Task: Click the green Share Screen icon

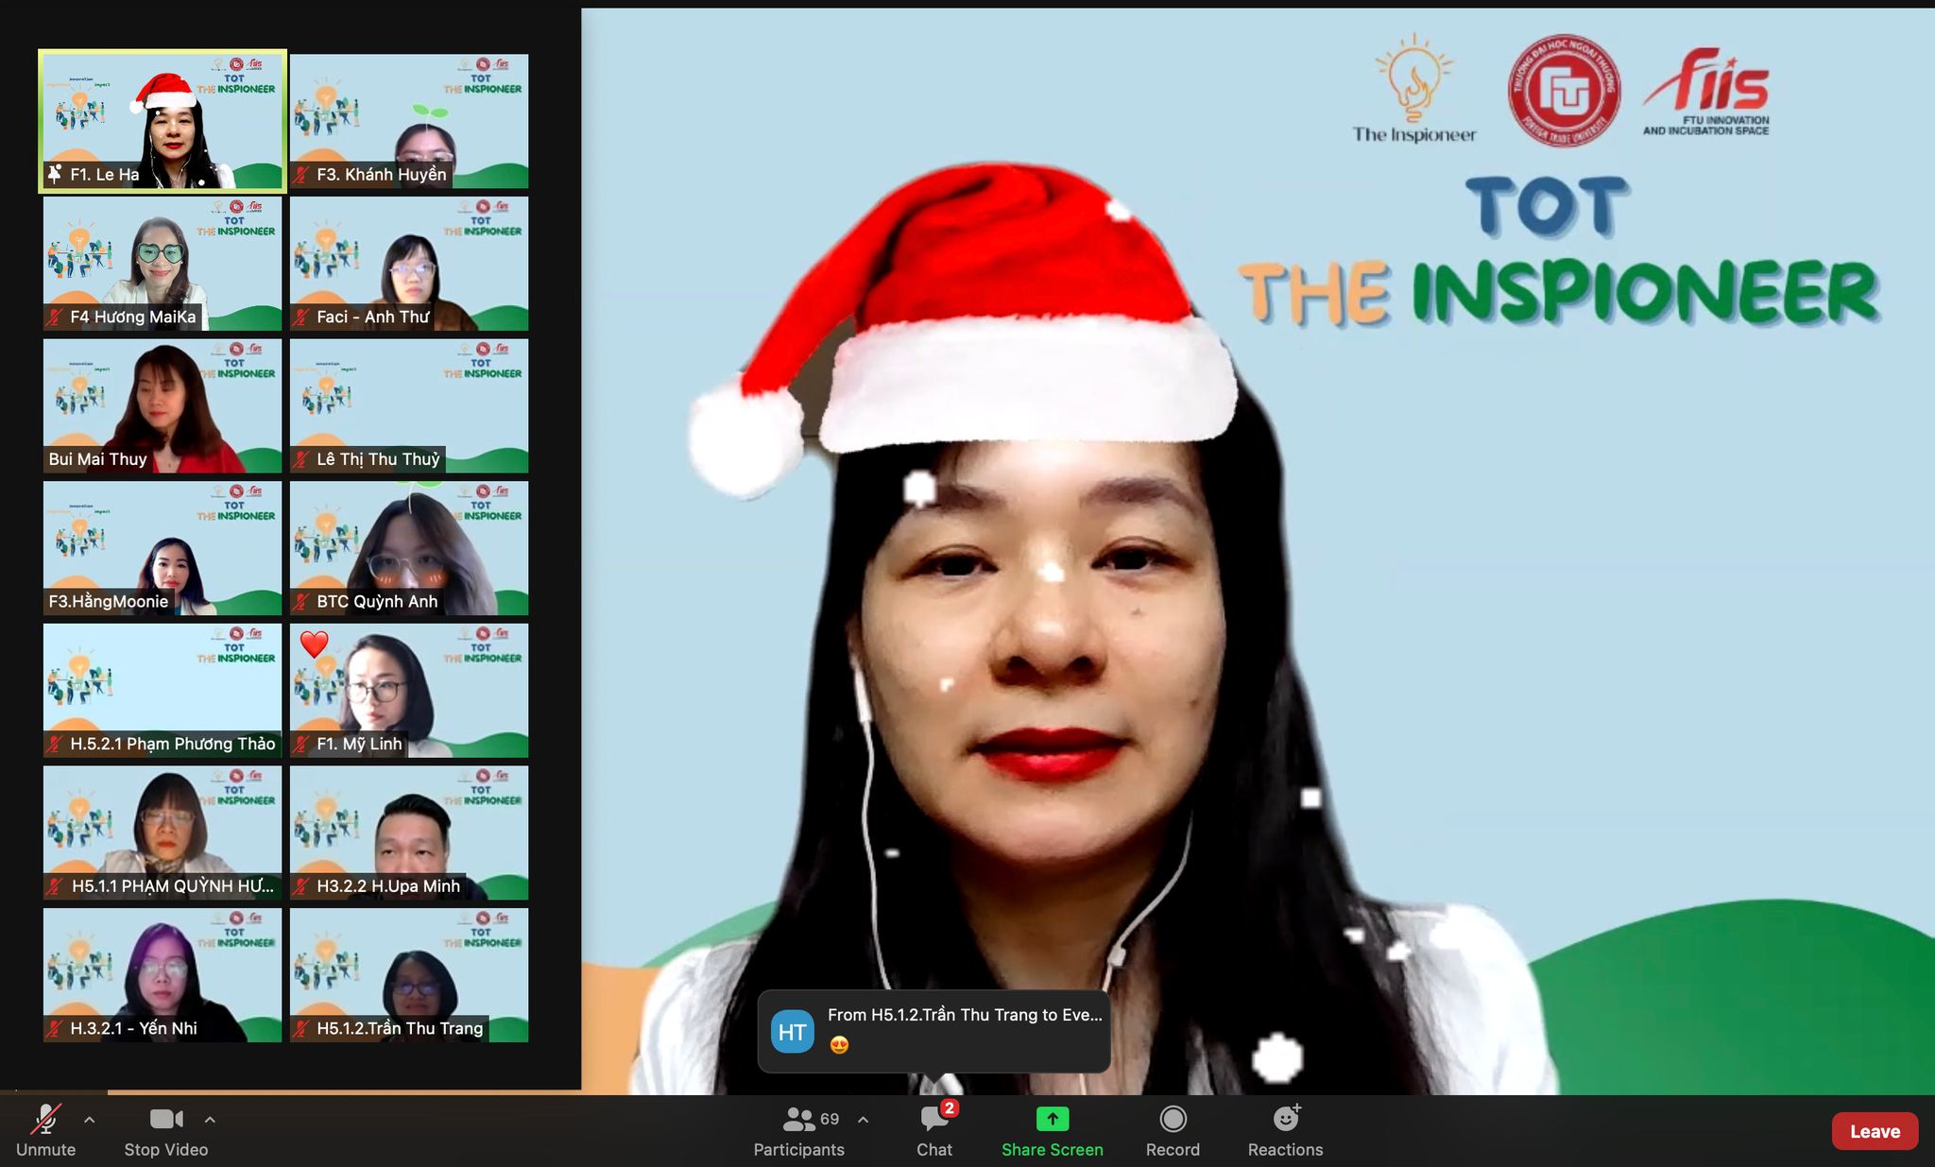Action: point(1053,1119)
